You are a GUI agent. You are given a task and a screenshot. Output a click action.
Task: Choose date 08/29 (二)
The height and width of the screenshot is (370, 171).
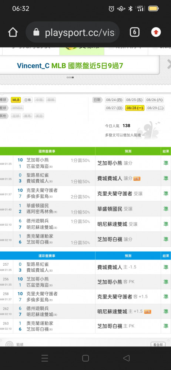click(155, 108)
